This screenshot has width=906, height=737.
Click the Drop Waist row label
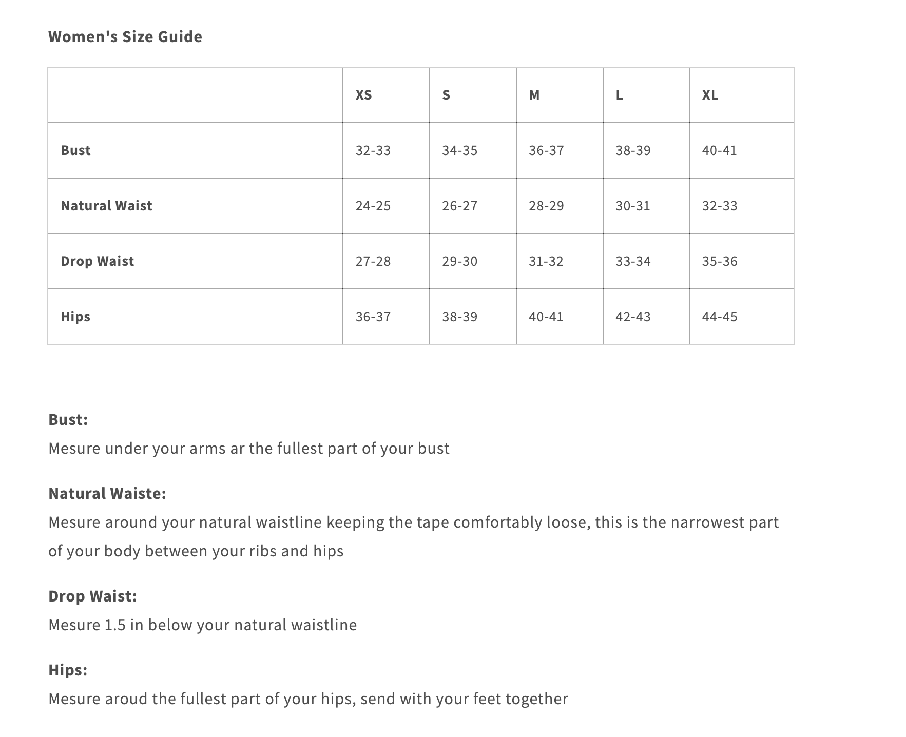point(97,261)
